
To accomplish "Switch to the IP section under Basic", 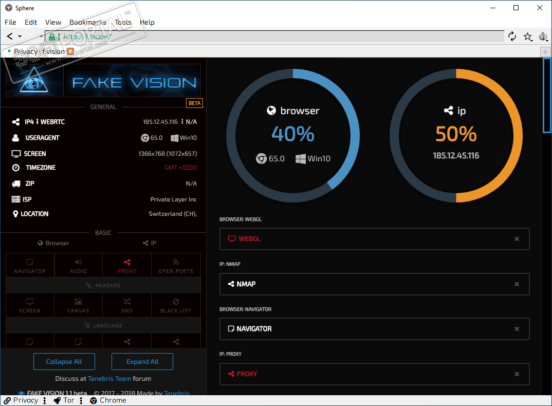I will point(150,243).
